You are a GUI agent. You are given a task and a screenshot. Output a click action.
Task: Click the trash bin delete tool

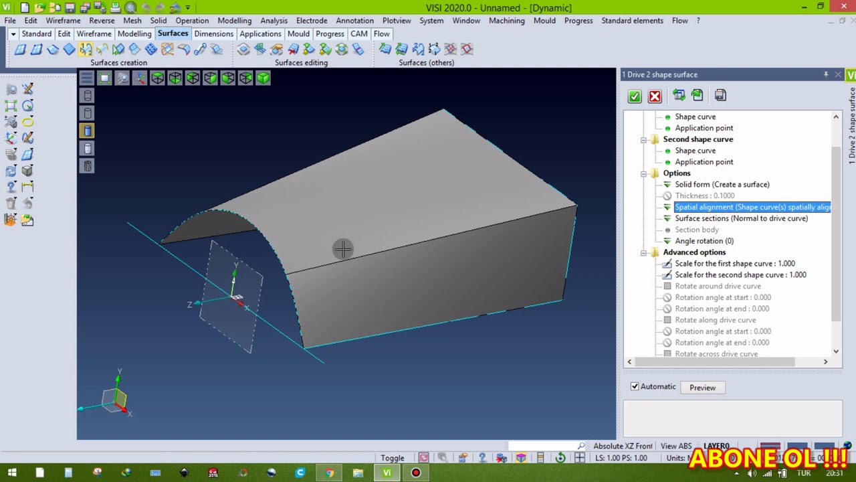(11, 204)
